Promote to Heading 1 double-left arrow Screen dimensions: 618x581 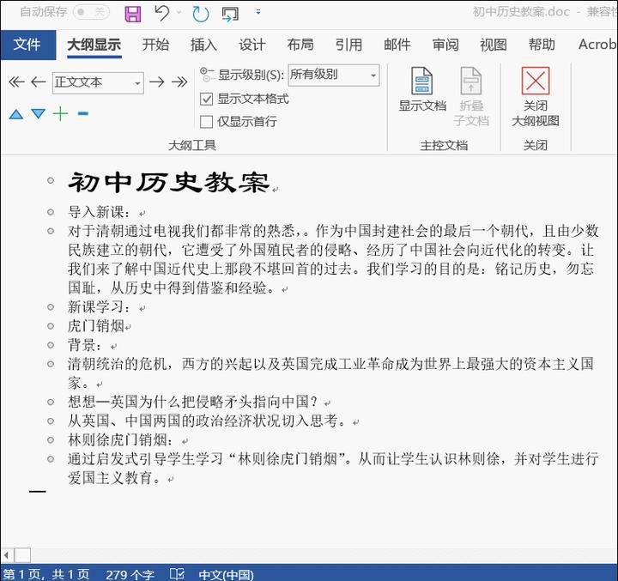point(16,82)
